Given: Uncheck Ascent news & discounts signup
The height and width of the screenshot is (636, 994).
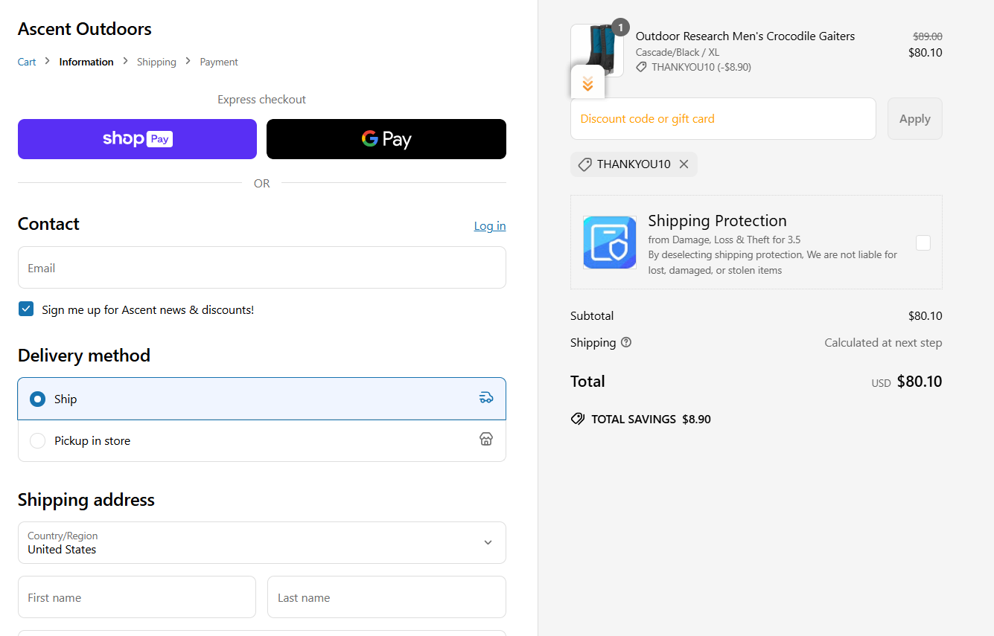Looking at the screenshot, I should tap(26, 309).
